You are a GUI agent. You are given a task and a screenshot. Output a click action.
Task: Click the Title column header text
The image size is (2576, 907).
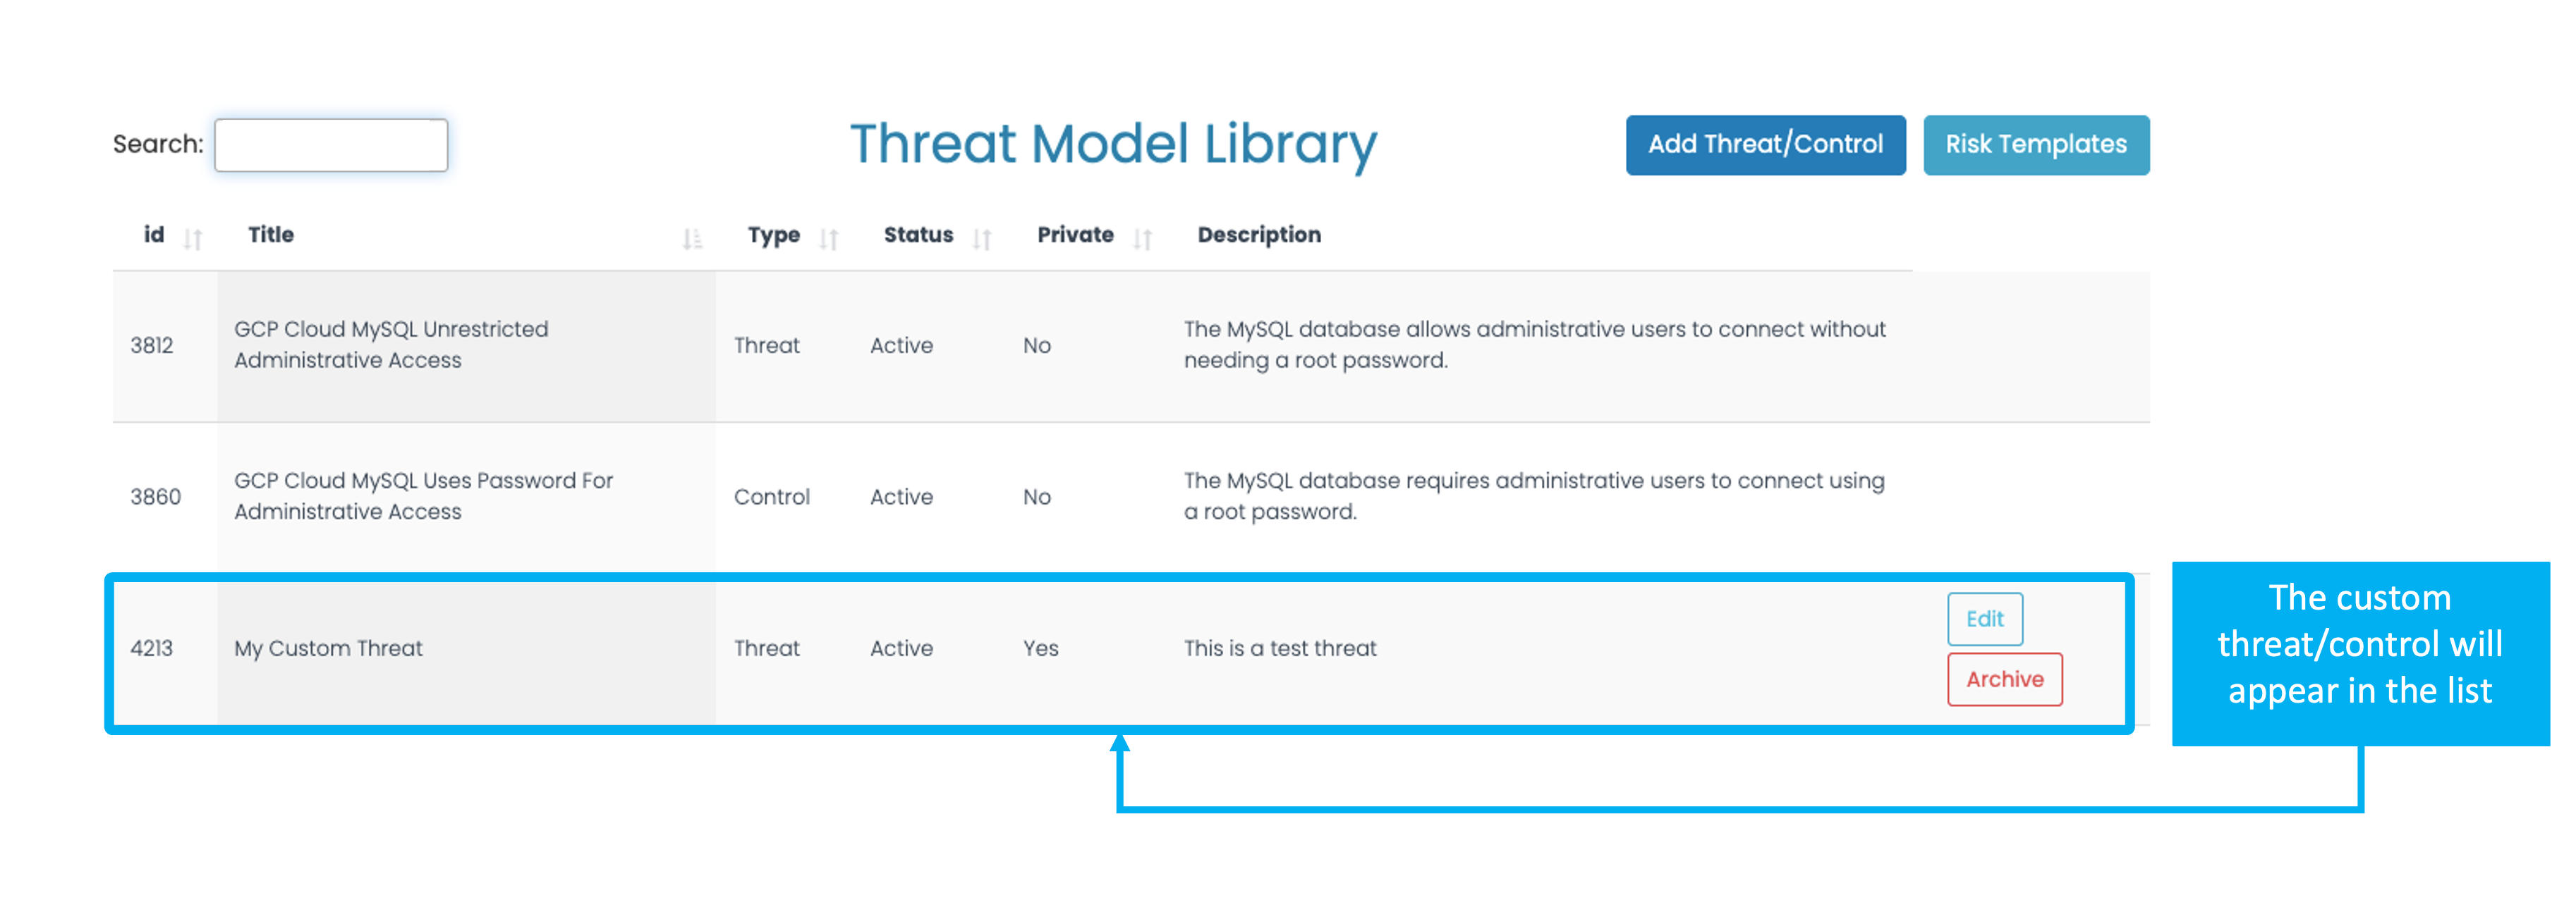pos(271,235)
